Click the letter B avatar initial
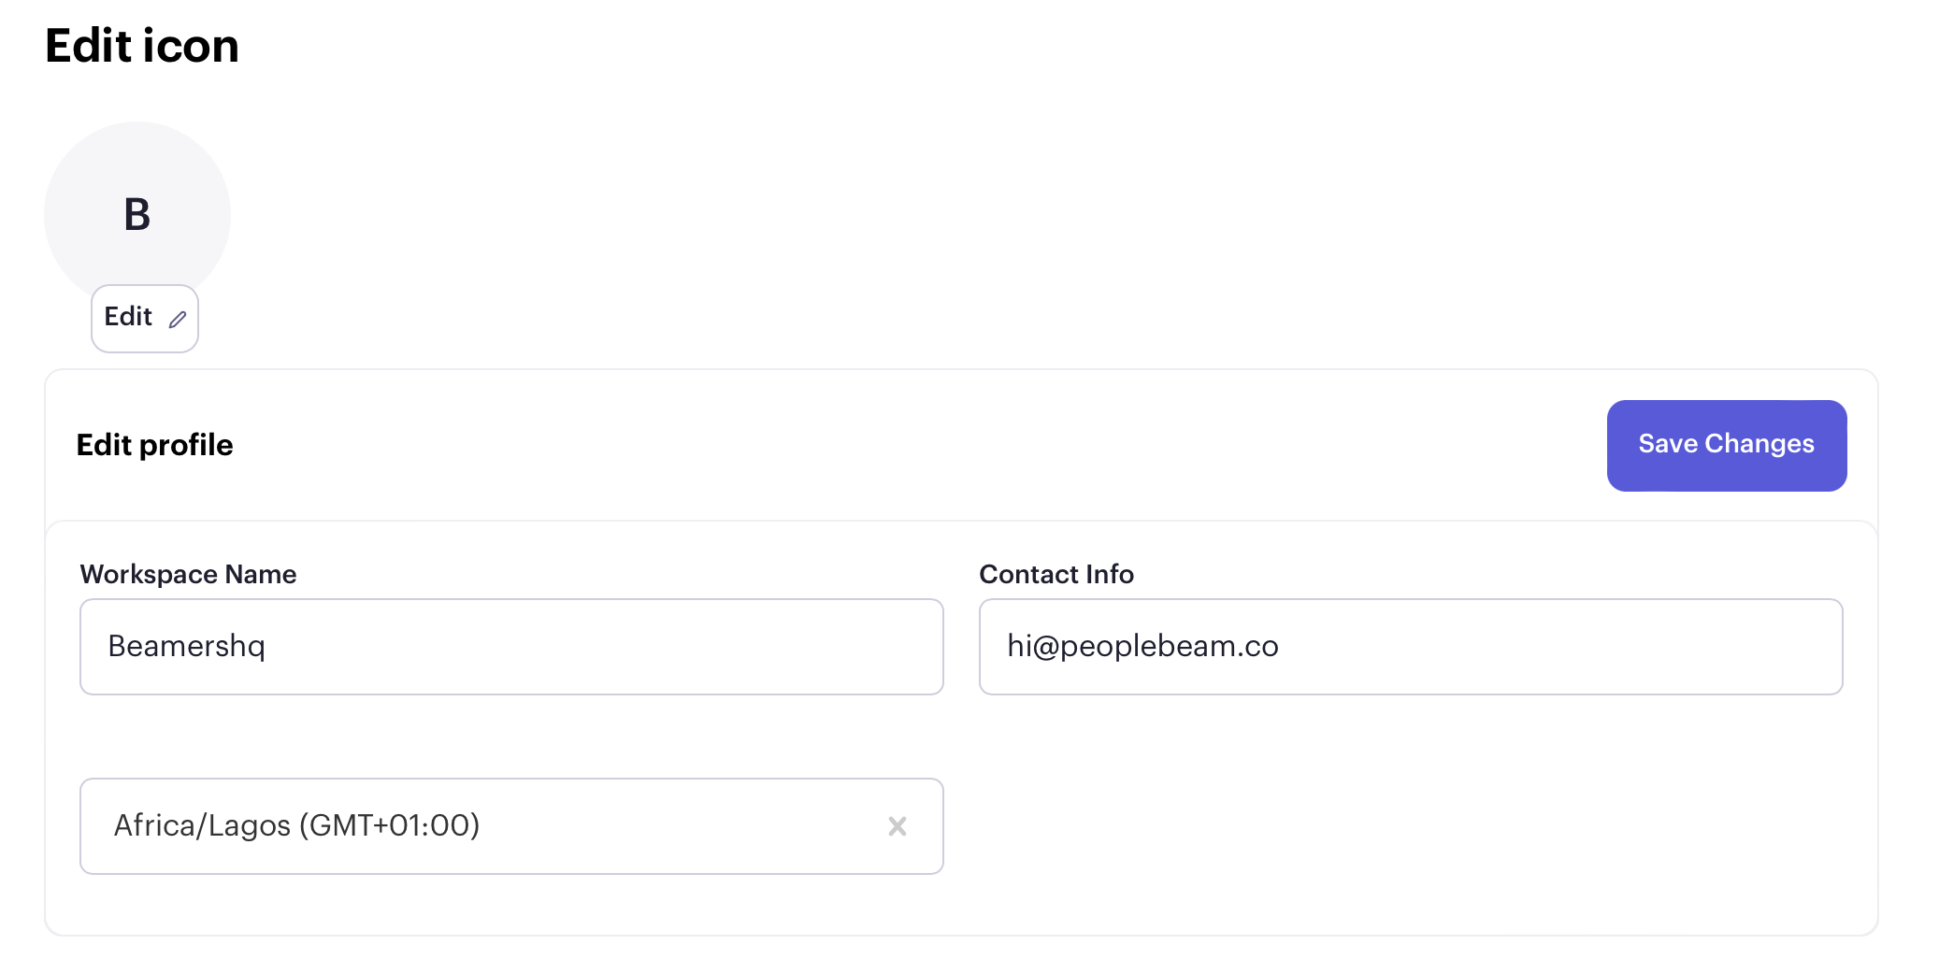The height and width of the screenshot is (959, 1939). pyautogui.click(x=137, y=215)
